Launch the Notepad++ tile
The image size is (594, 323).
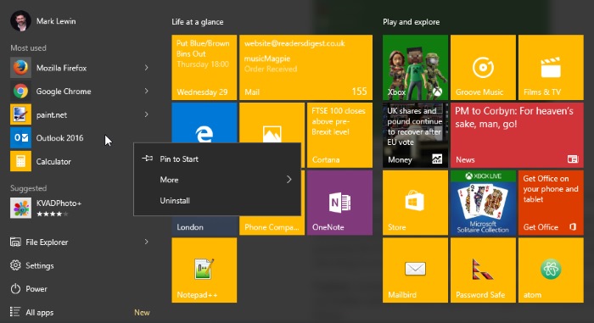(x=205, y=270)
